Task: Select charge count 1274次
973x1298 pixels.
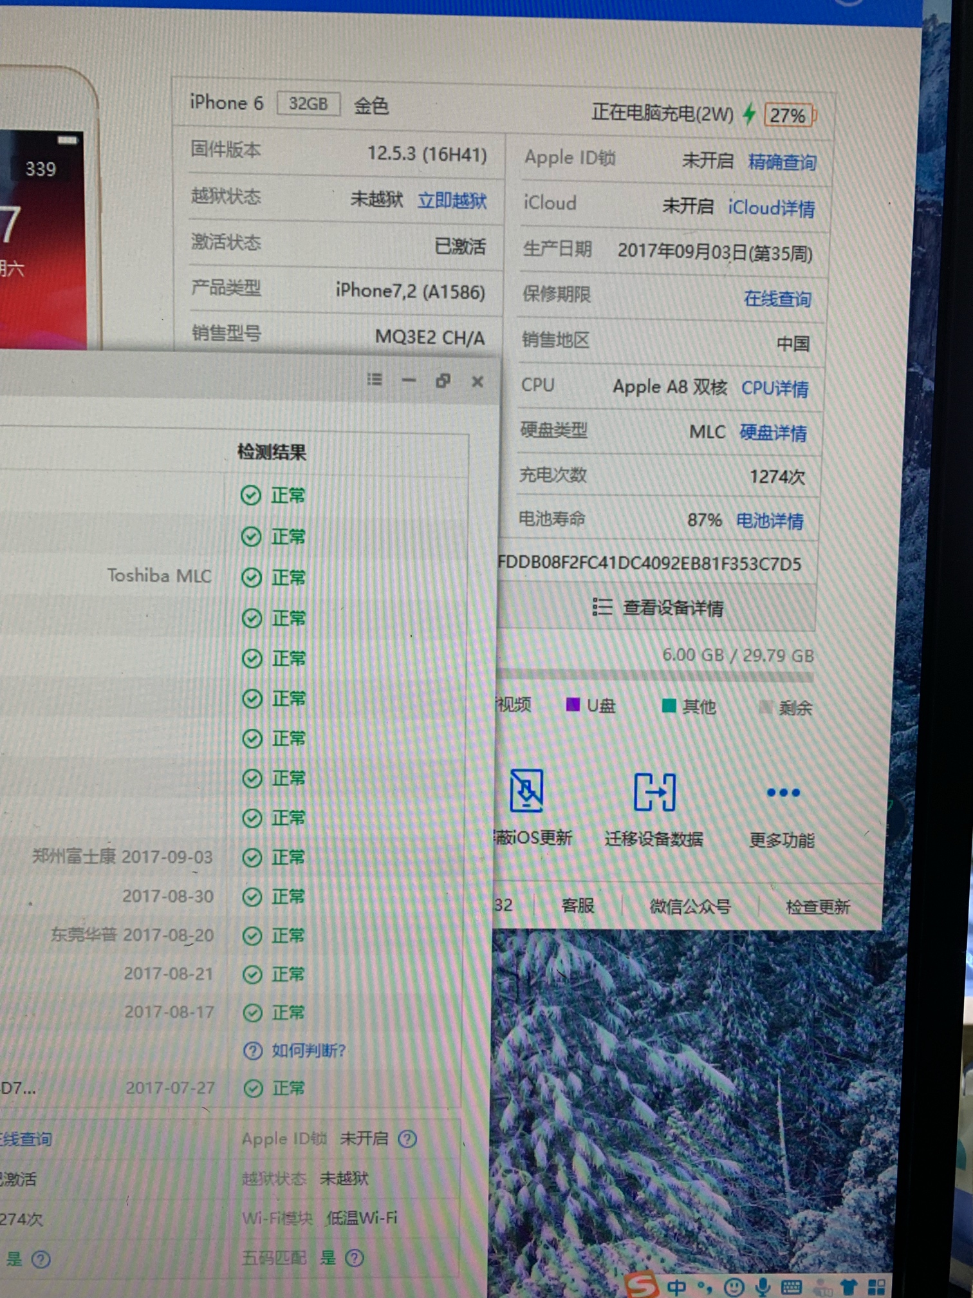Action: coord(777,476)
